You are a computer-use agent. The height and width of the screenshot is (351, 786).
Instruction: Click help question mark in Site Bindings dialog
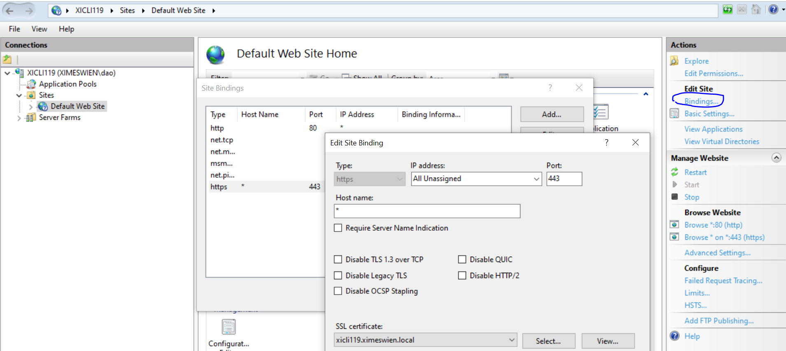click(550, 87)
